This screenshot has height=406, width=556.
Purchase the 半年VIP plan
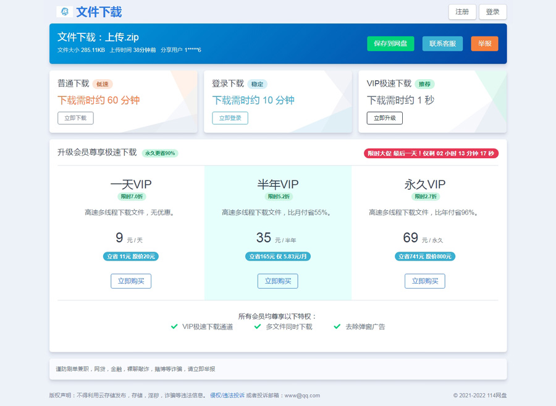point(277,281)
